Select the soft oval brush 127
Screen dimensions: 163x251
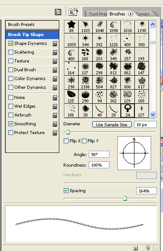coord(142,111)
